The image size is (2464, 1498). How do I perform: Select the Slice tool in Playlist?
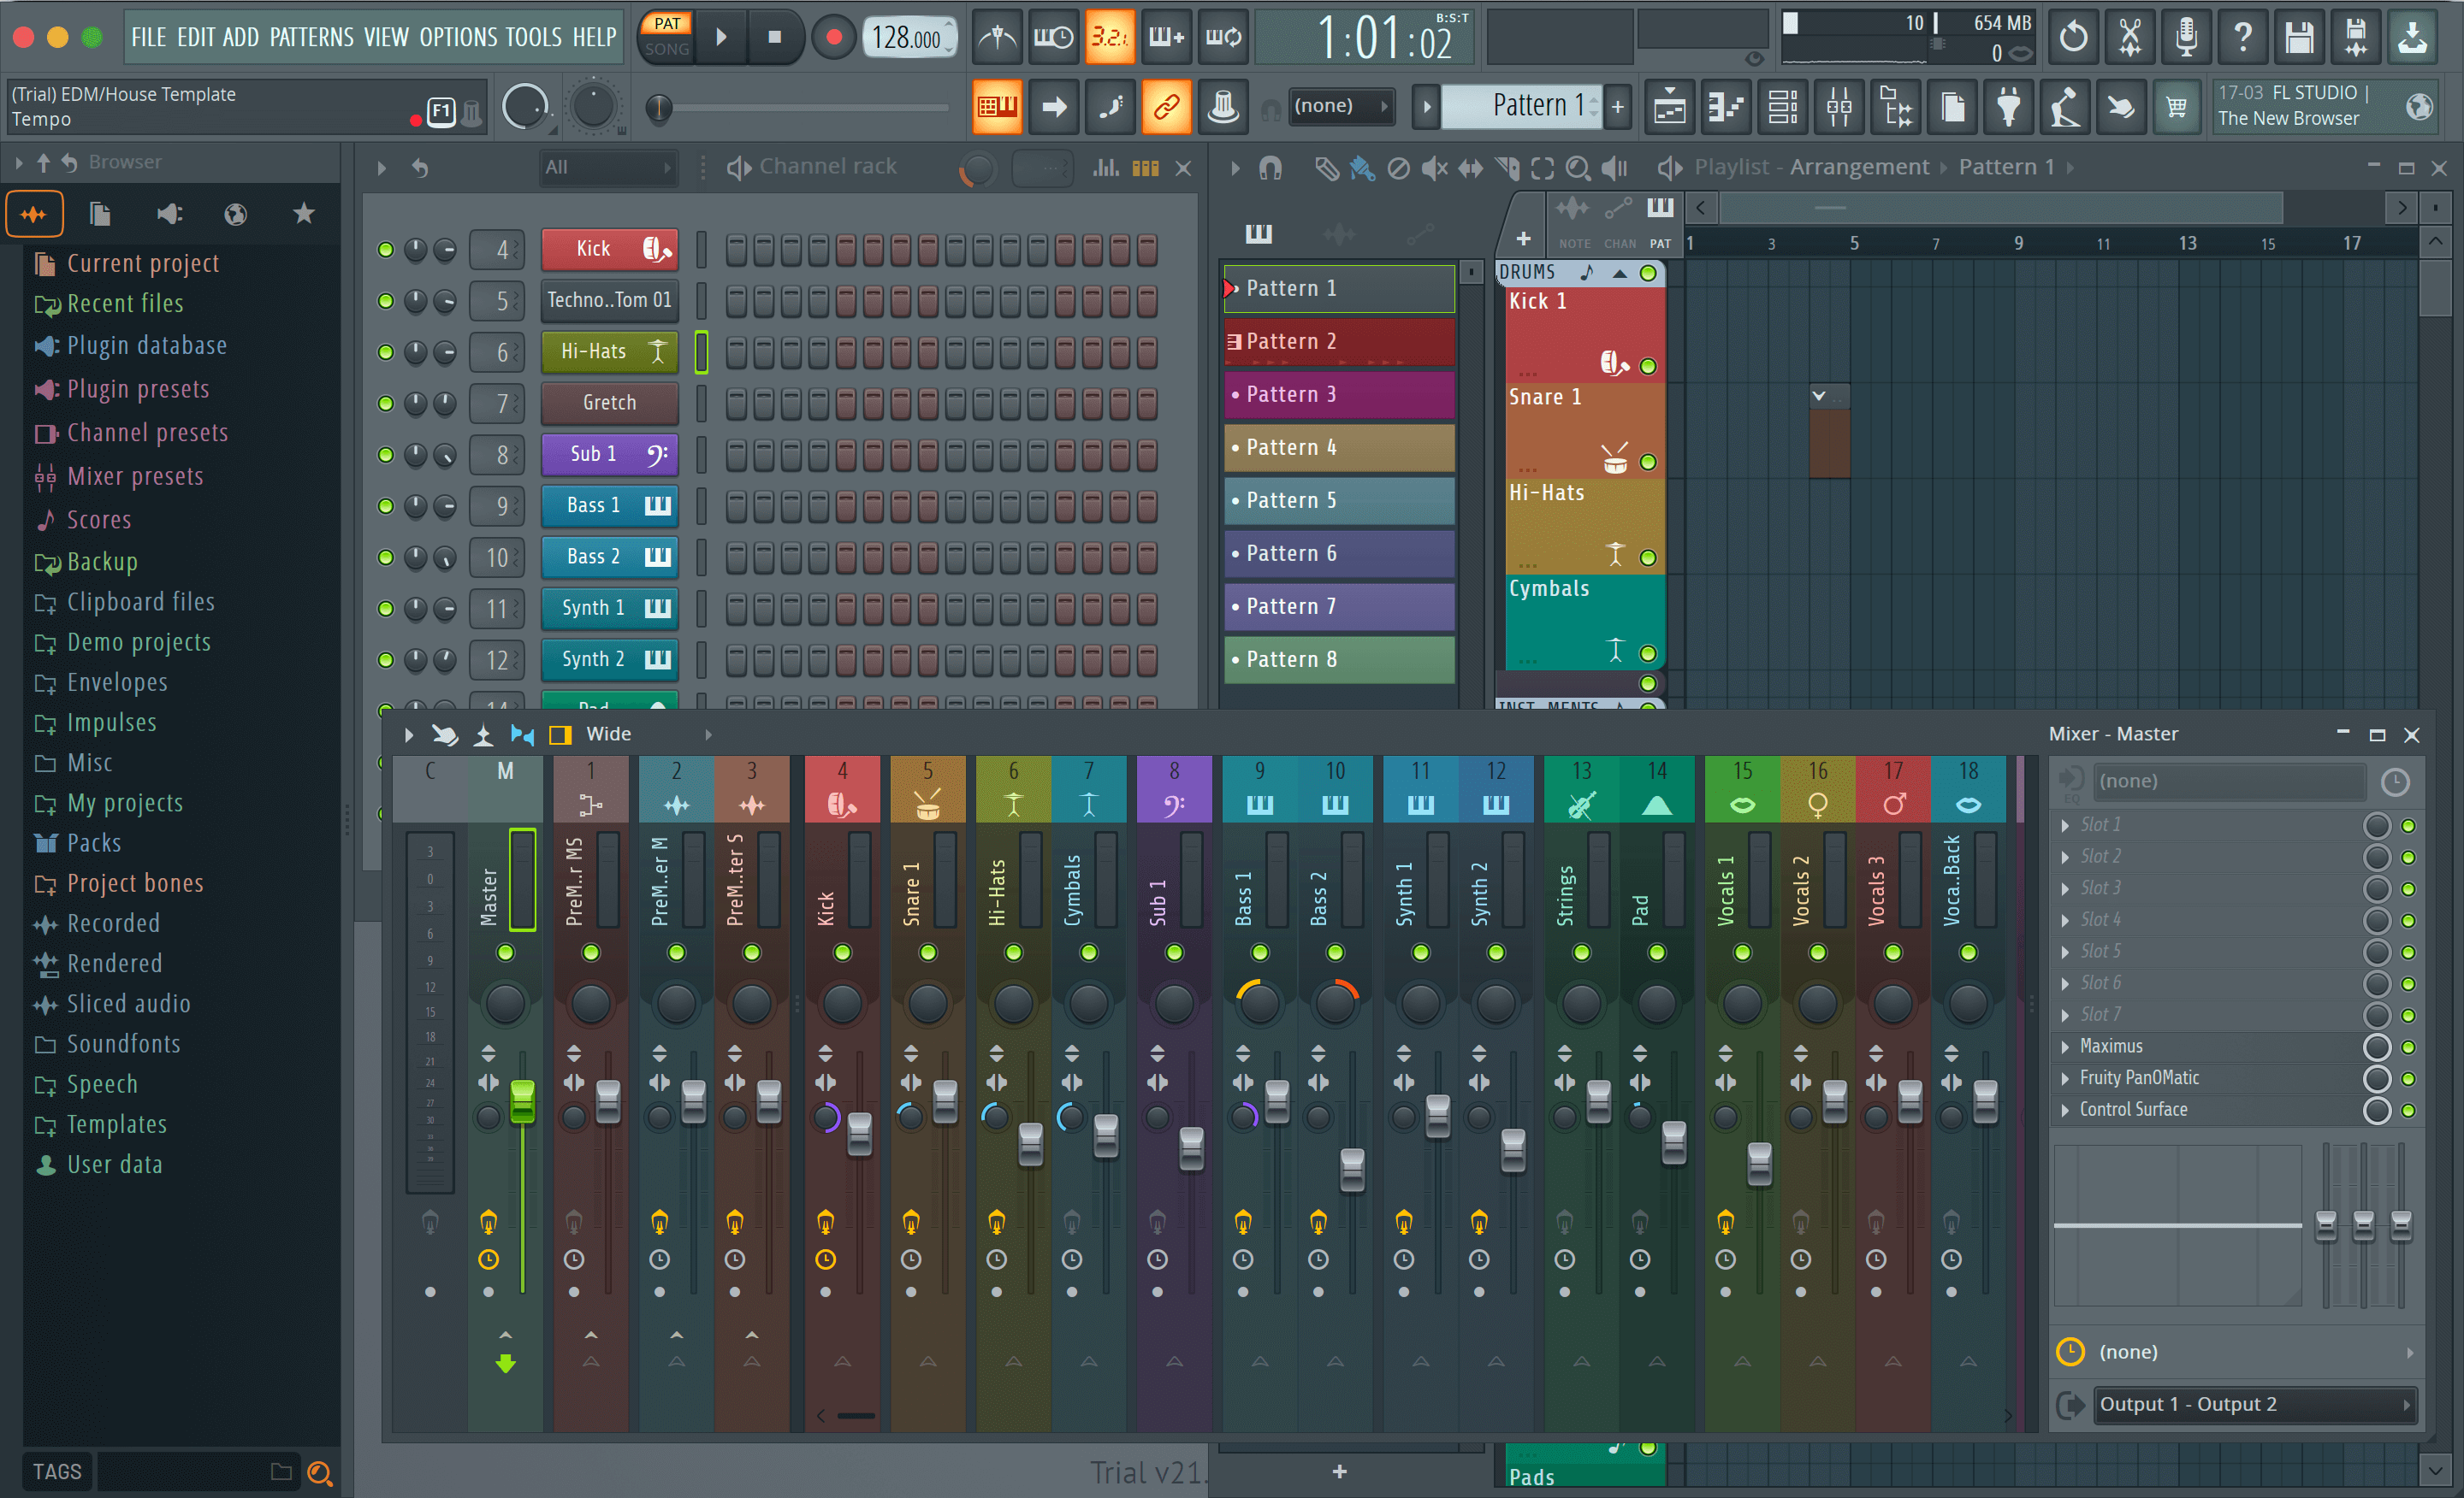(x=1507, y=168)
